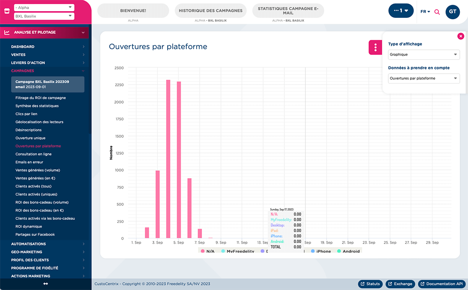Open the Exchange external link
This screenshot has width=468, height=290.
coord(400,284)
